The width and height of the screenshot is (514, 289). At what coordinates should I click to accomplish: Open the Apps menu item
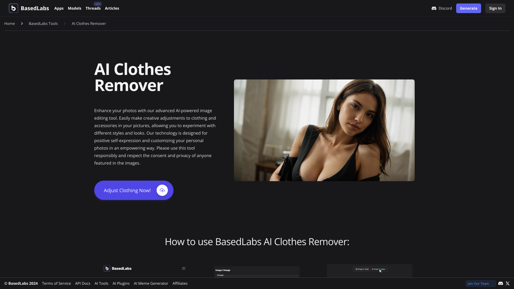point(59,8)
